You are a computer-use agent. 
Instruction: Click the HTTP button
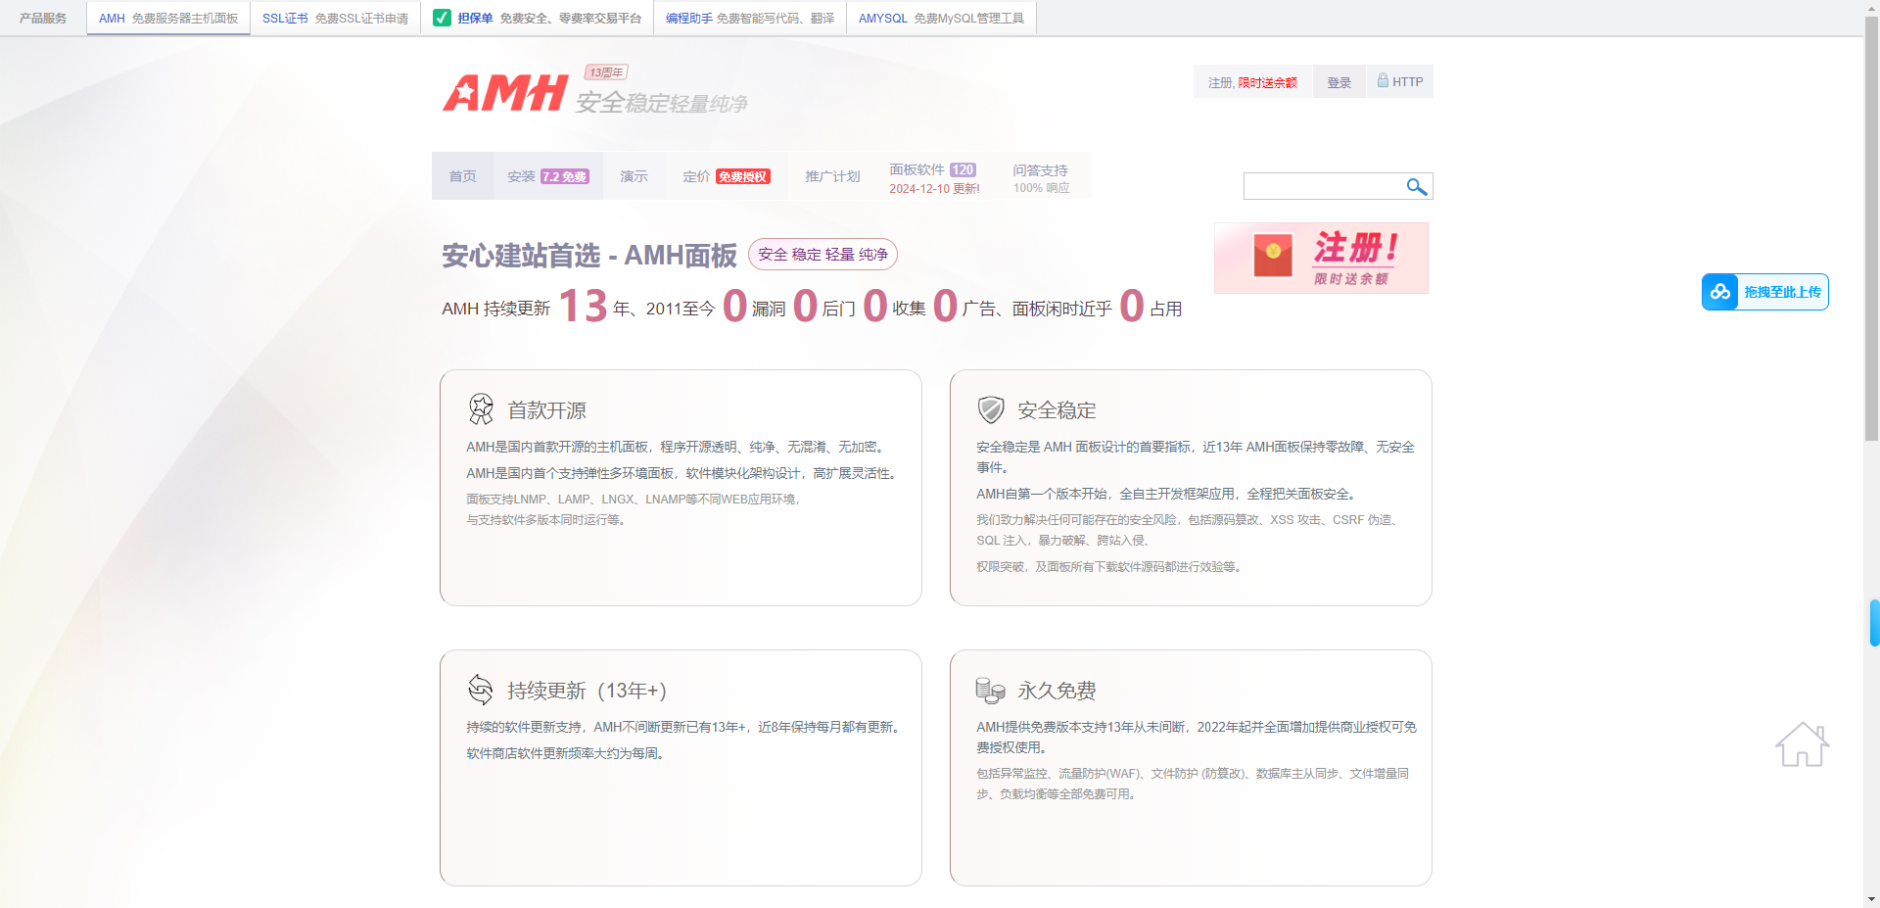[x=1400, y=81]
